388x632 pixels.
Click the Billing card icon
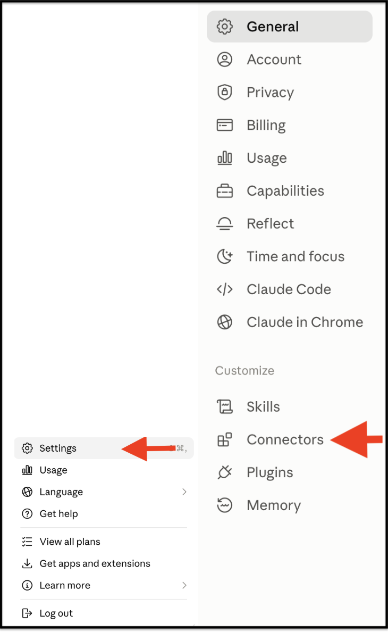click(x=225, y=125)
